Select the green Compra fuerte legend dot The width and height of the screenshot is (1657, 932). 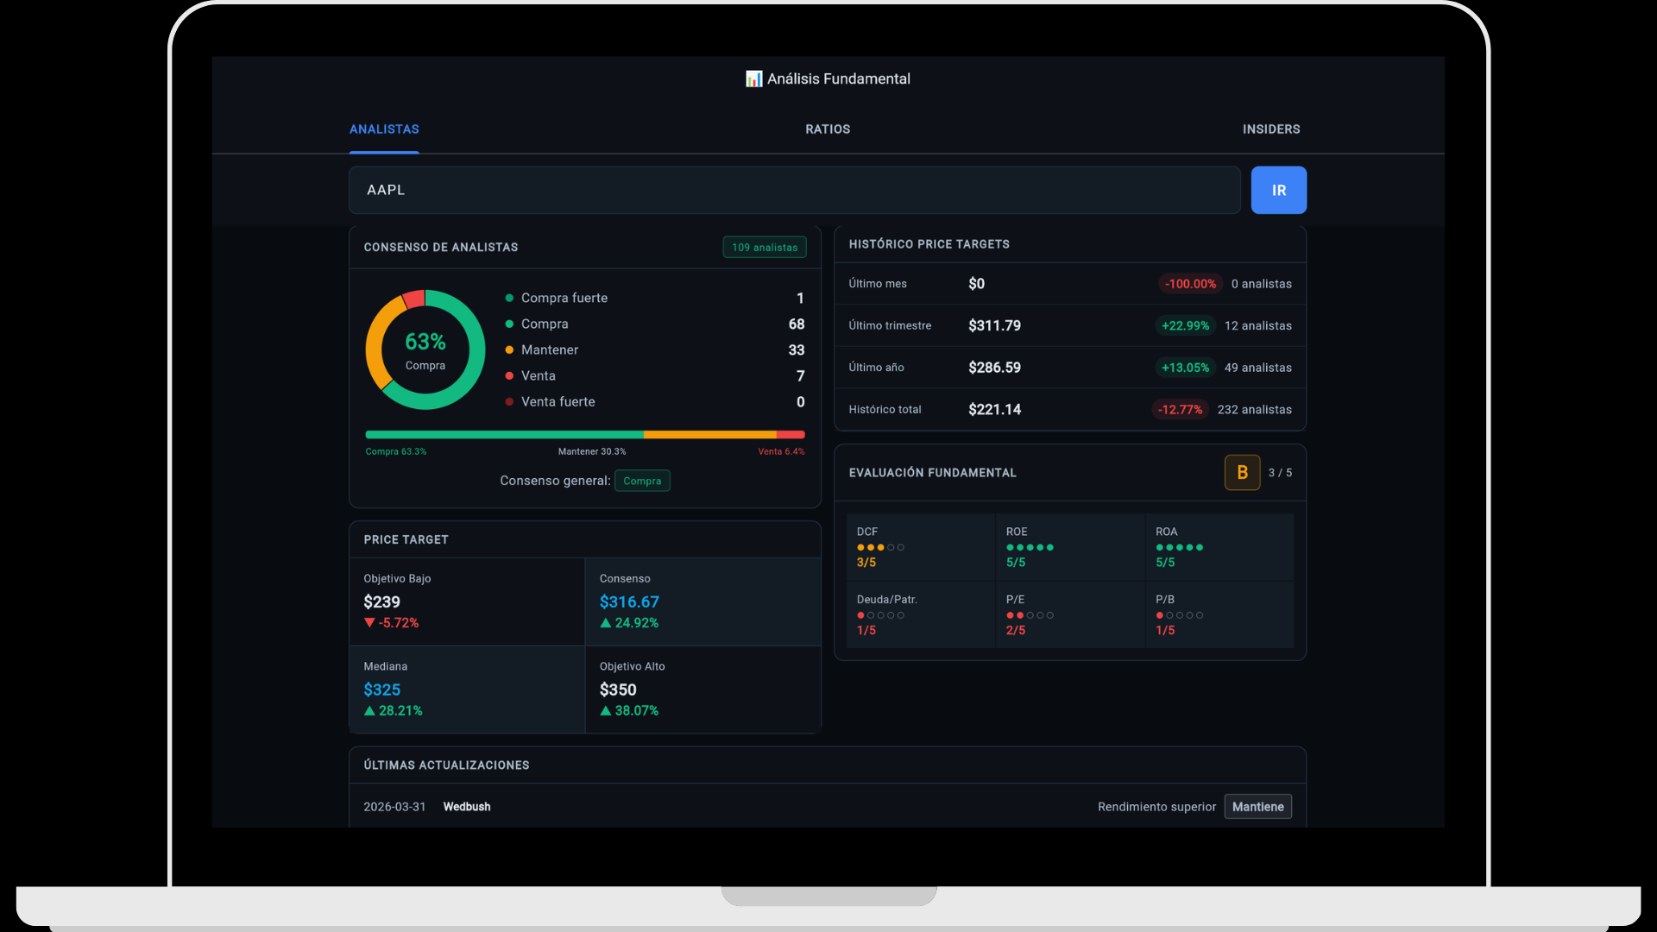pyautogui.click(x=510, y=298)
